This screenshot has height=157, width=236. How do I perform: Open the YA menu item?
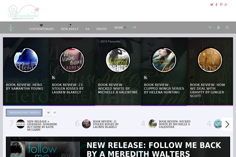(x=87, y=29)
